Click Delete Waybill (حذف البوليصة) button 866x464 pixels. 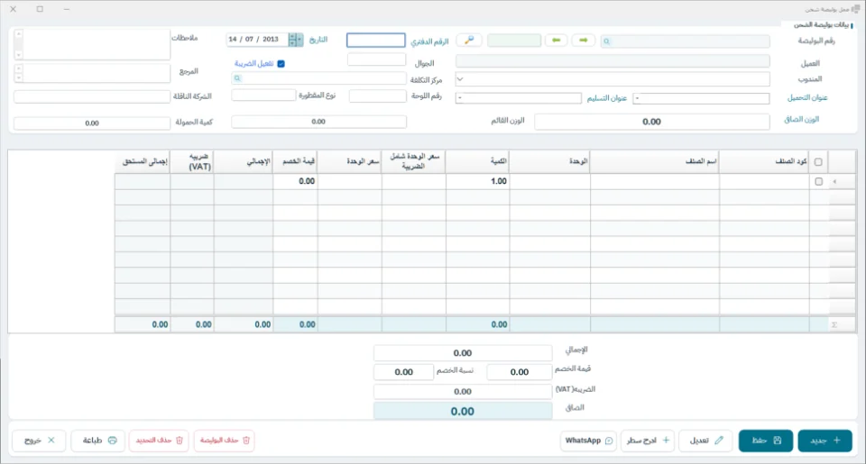pos(225,441)
